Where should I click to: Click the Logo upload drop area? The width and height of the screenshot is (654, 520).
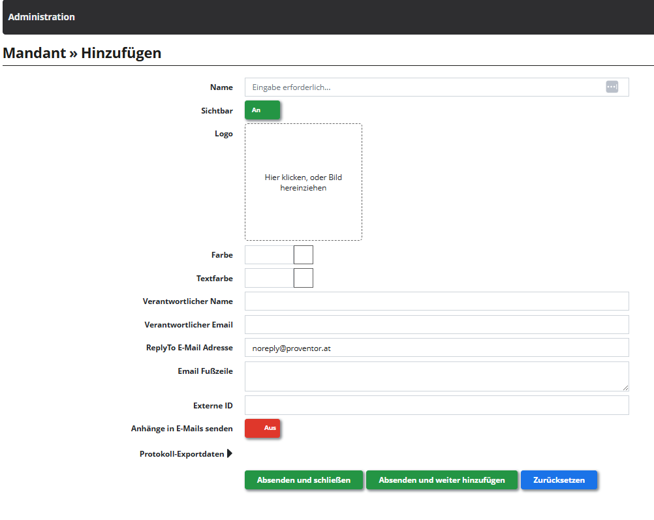(x=304, y=182)
